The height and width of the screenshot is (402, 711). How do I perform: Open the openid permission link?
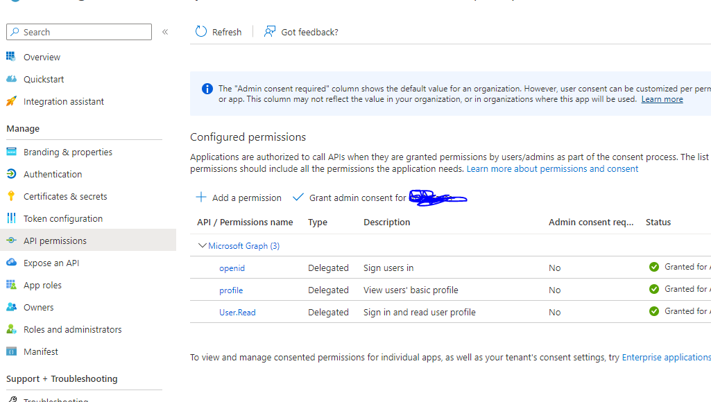tap(232, 268)
